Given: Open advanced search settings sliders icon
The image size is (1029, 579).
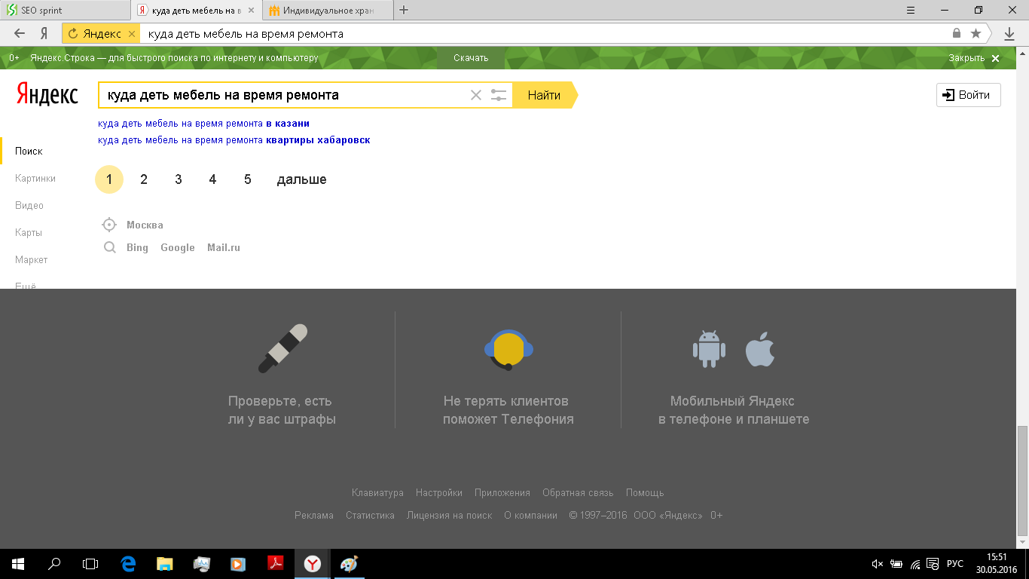Looking at the screenshot, I should pyautogui.click(x=498, y=95).
